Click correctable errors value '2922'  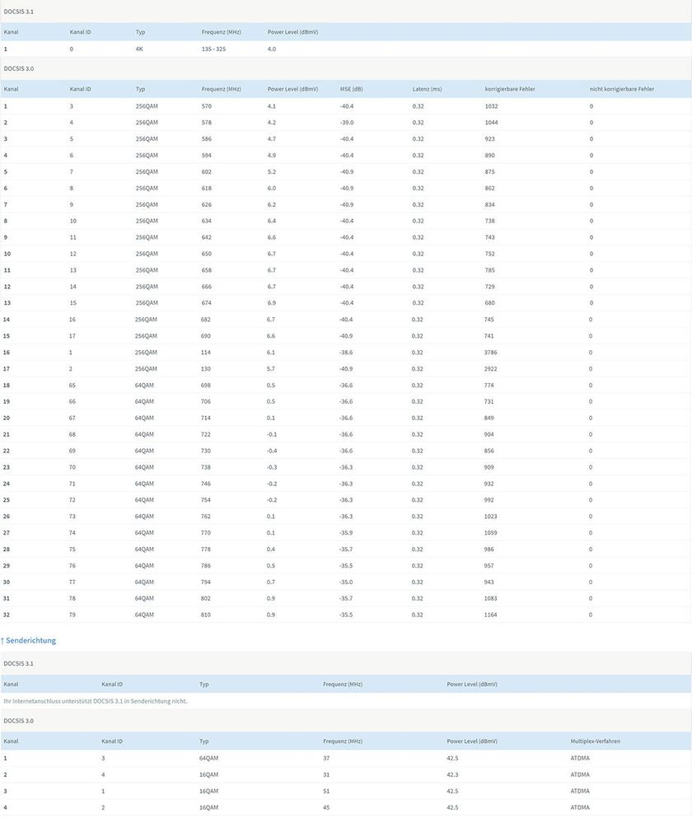[x=490, y=368]
